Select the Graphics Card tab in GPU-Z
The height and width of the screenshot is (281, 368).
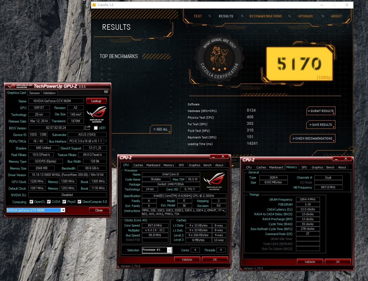(17, 93)
